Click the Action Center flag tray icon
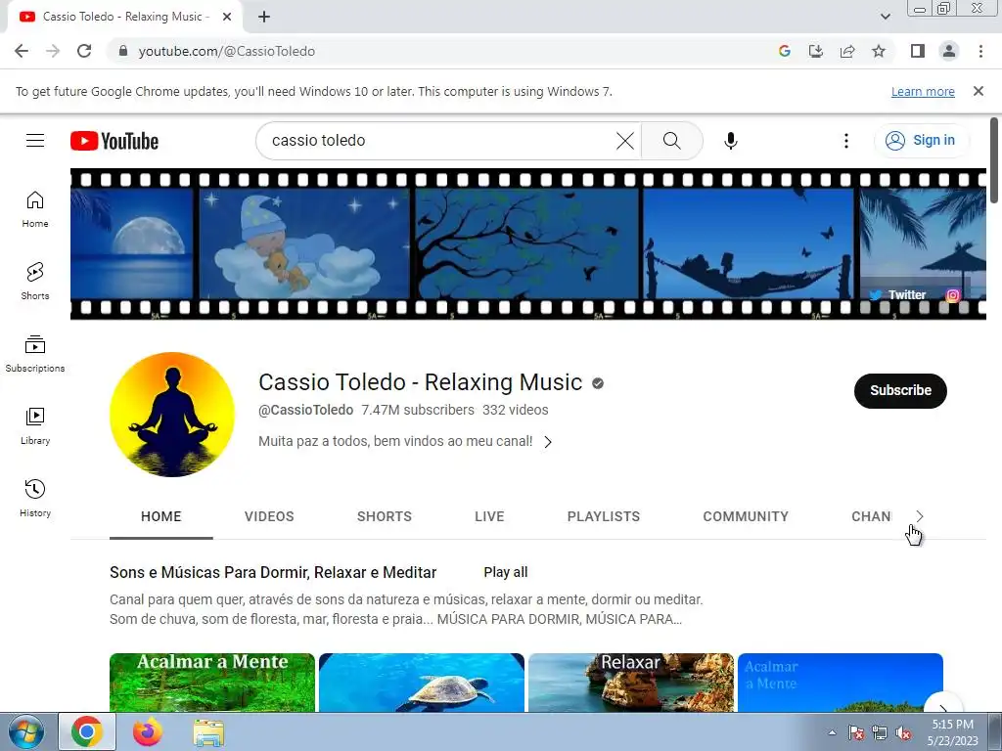The width and height of the screenshot is (1002, 751). 856,733
